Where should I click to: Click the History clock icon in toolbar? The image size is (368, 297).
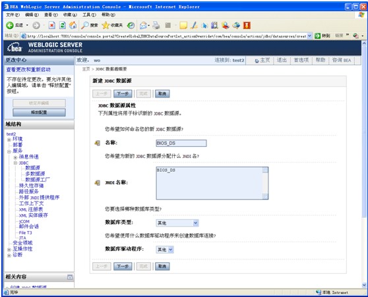click(131, 25)
